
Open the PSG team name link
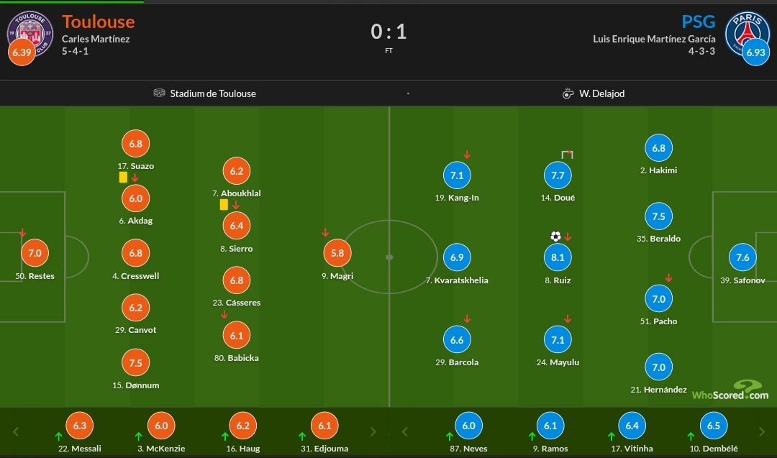point(698,22)
